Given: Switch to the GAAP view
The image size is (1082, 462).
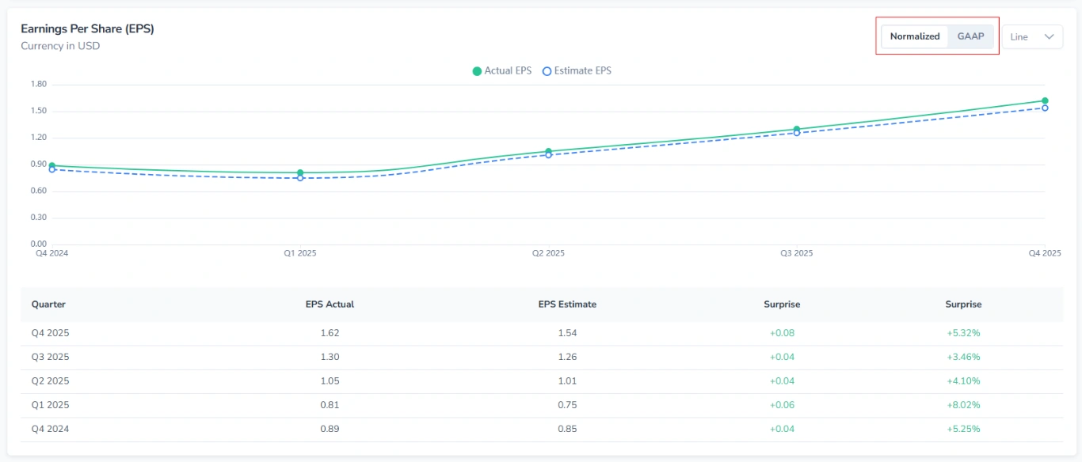Looking at the screenshot, I should click(971, 36).
